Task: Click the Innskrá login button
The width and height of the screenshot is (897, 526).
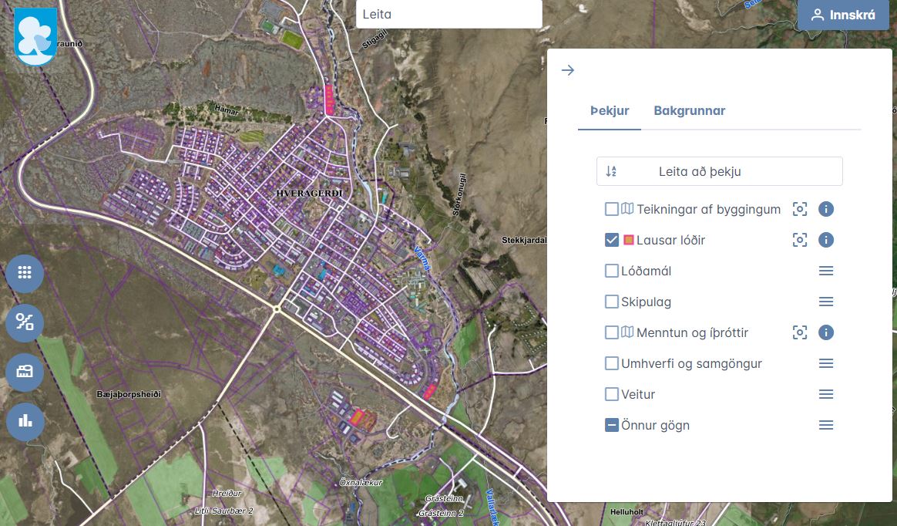Action: pos(842,15)
